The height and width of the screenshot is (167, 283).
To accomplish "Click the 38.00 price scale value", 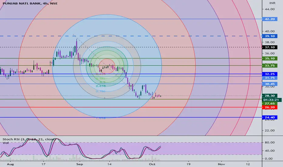I will coord(270,42).
